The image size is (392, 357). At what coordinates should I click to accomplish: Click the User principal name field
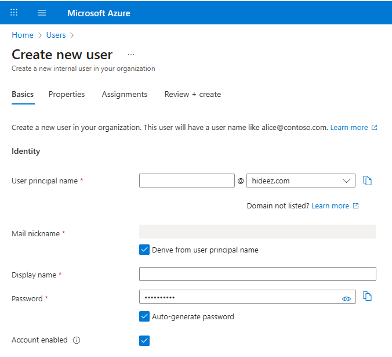pyautogui.click(x=187, y=181)
